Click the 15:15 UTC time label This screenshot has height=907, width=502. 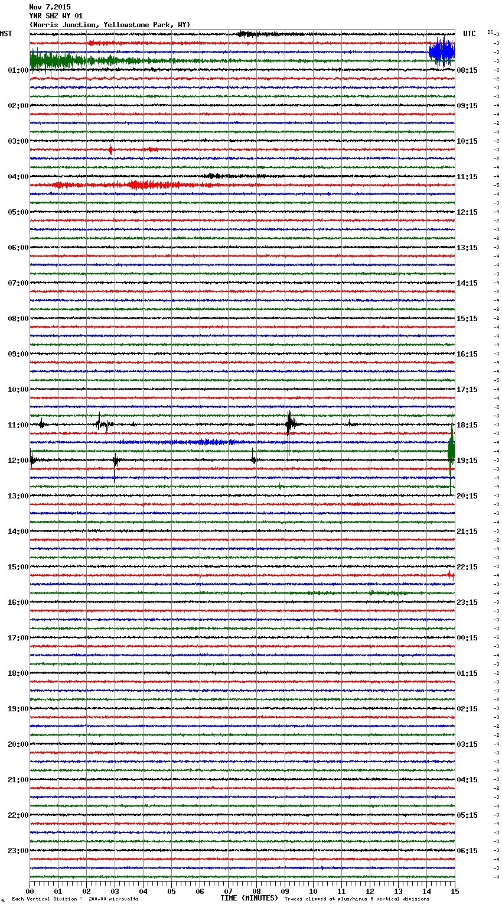point(467,319)
